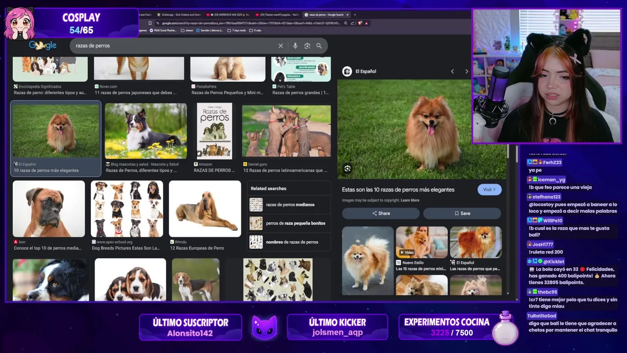Click chat username WillPe10

click(553, 221)
